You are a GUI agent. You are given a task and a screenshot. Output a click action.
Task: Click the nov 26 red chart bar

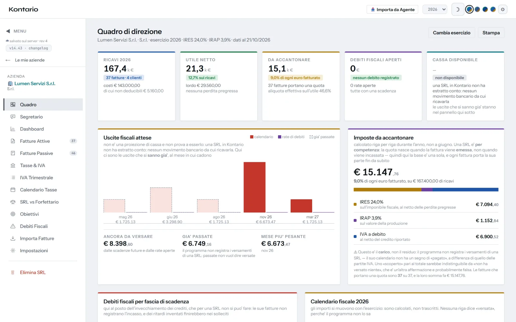coord(254,187)
